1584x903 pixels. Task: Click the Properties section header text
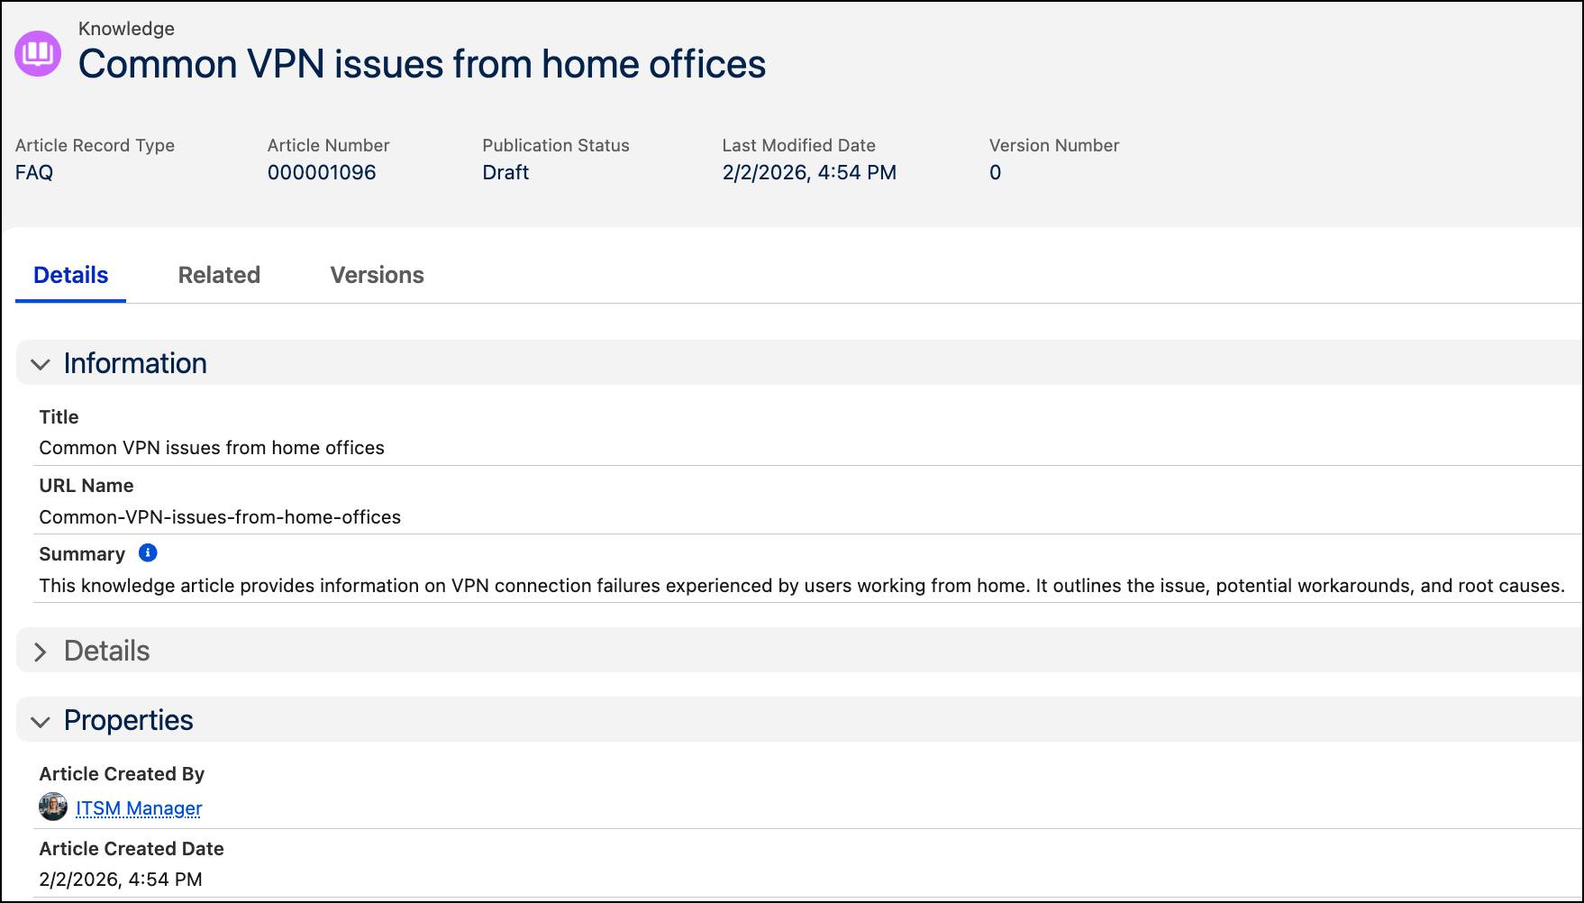coord(129,720)
